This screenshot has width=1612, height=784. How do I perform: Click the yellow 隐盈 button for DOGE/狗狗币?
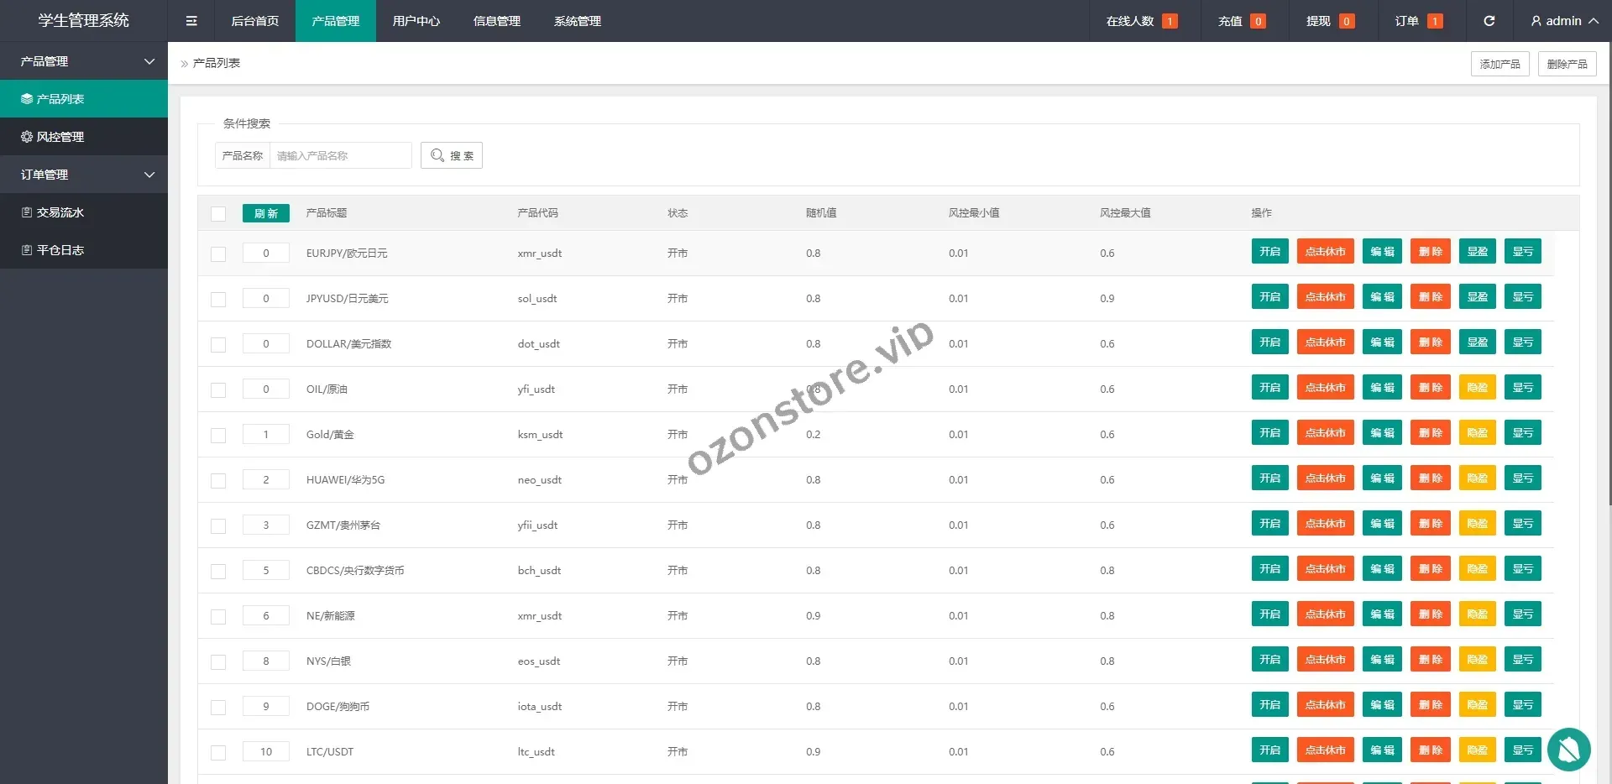click(x=1477, y=705)
